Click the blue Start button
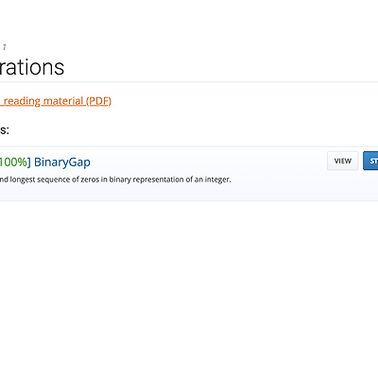Viewport: 378px width, 378px height. tap(370, 161)
